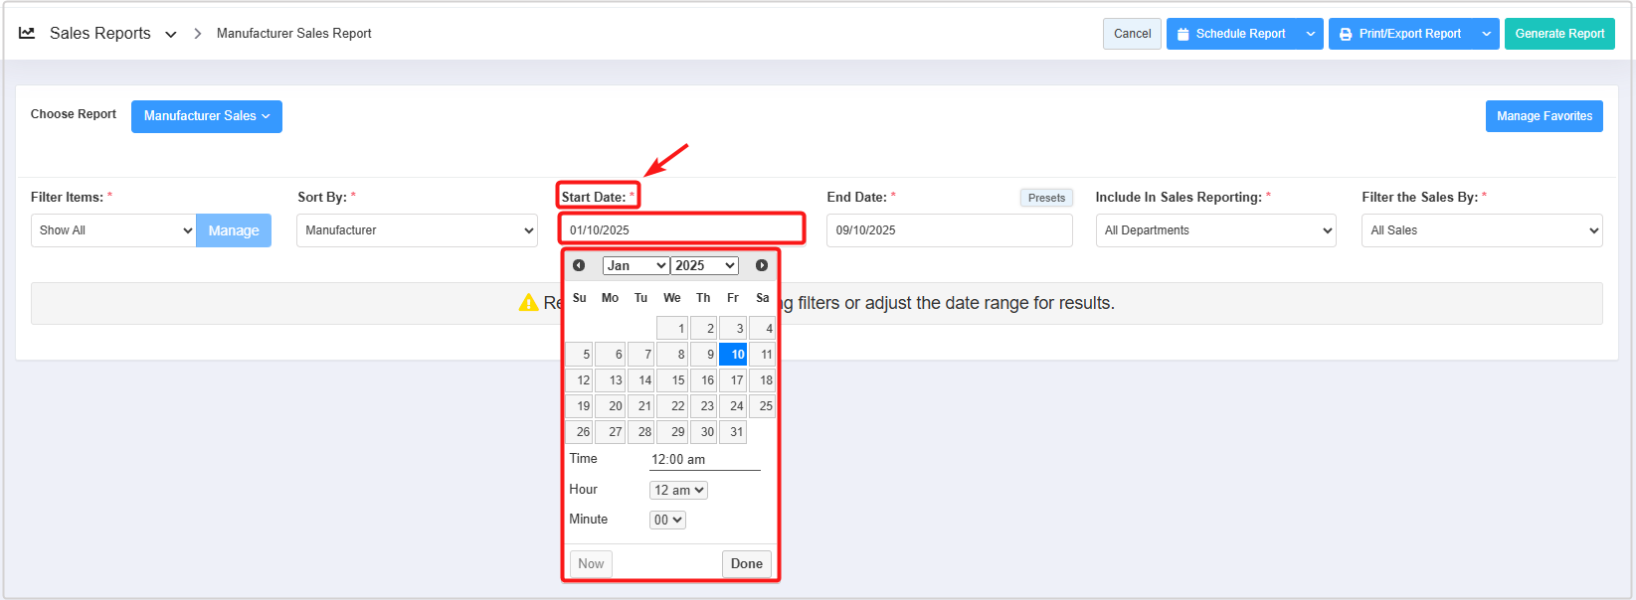Click Manage Favorites
This screenshot has width=1636, height=600.
click(1545, 116)
